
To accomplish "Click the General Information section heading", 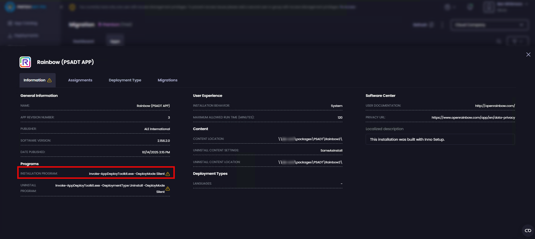I will (39, 96).
